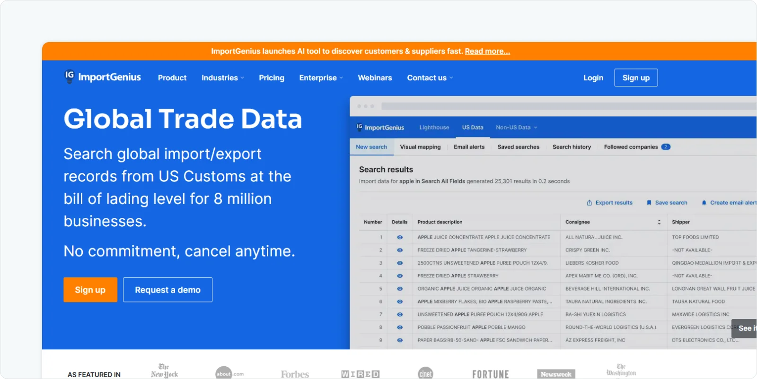Viewport: 757px width, 379px height.
Task: Click The New York Times logo
Action: point(164,370)
